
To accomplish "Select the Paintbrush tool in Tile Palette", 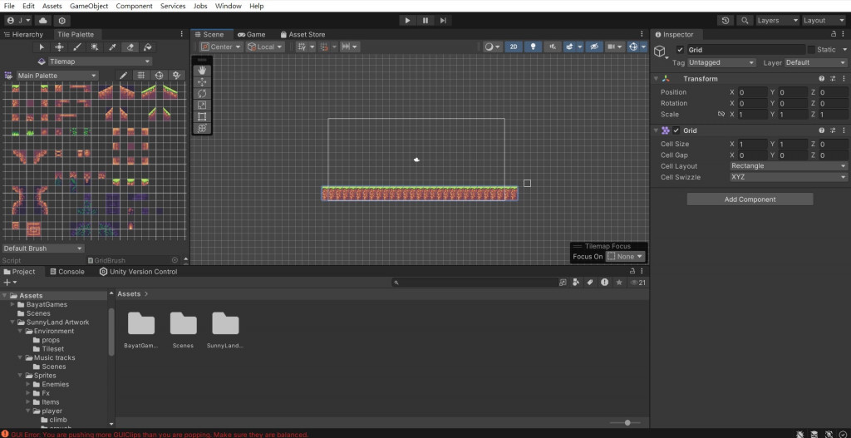I will pyautogui.click(x=77, y=47).
